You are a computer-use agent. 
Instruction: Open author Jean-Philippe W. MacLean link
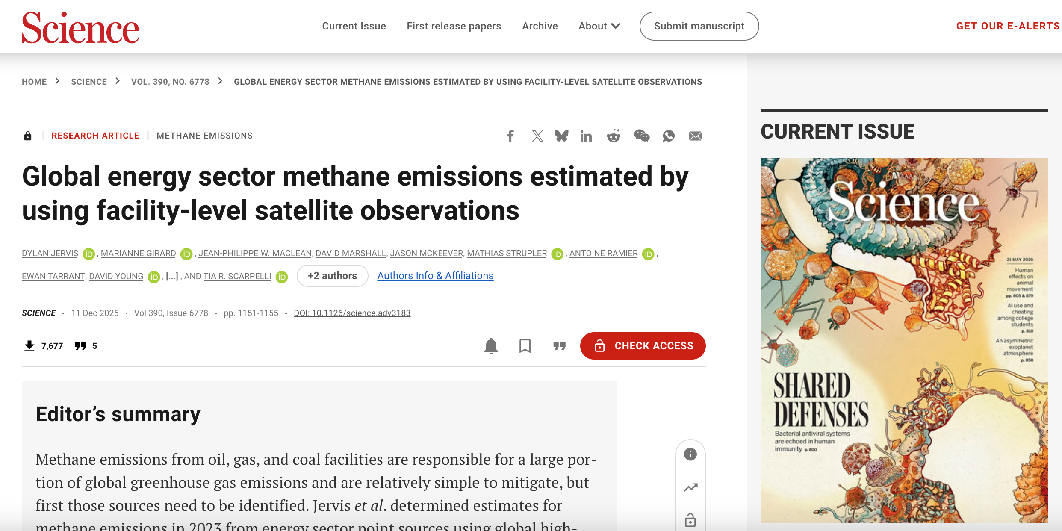pos(255,253)
